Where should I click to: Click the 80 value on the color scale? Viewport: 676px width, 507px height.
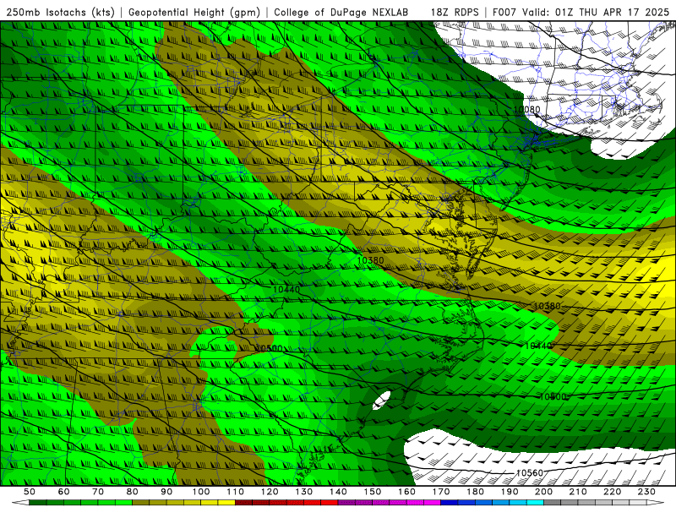coord(133,492)
